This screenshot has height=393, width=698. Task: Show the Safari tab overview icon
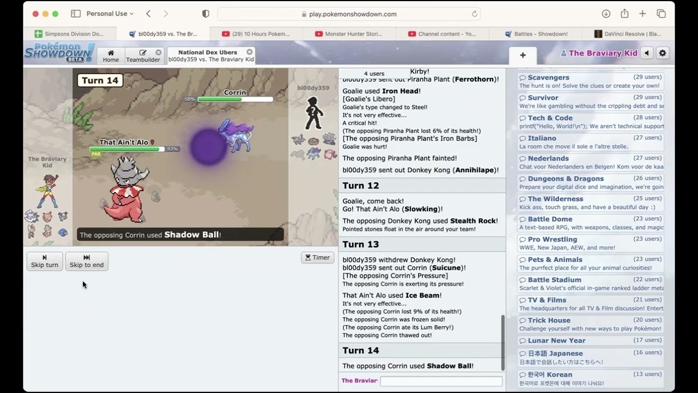point(661,14)
